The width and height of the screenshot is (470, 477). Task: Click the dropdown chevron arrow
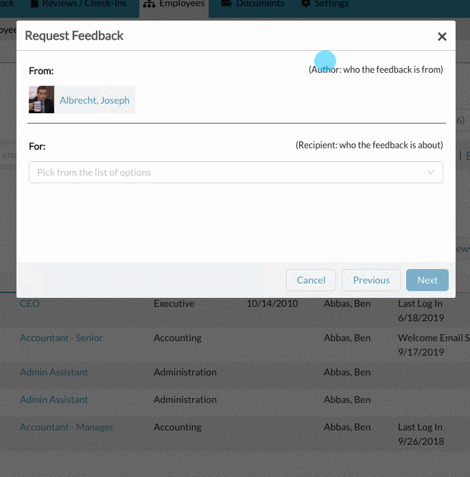click(430, 172)
